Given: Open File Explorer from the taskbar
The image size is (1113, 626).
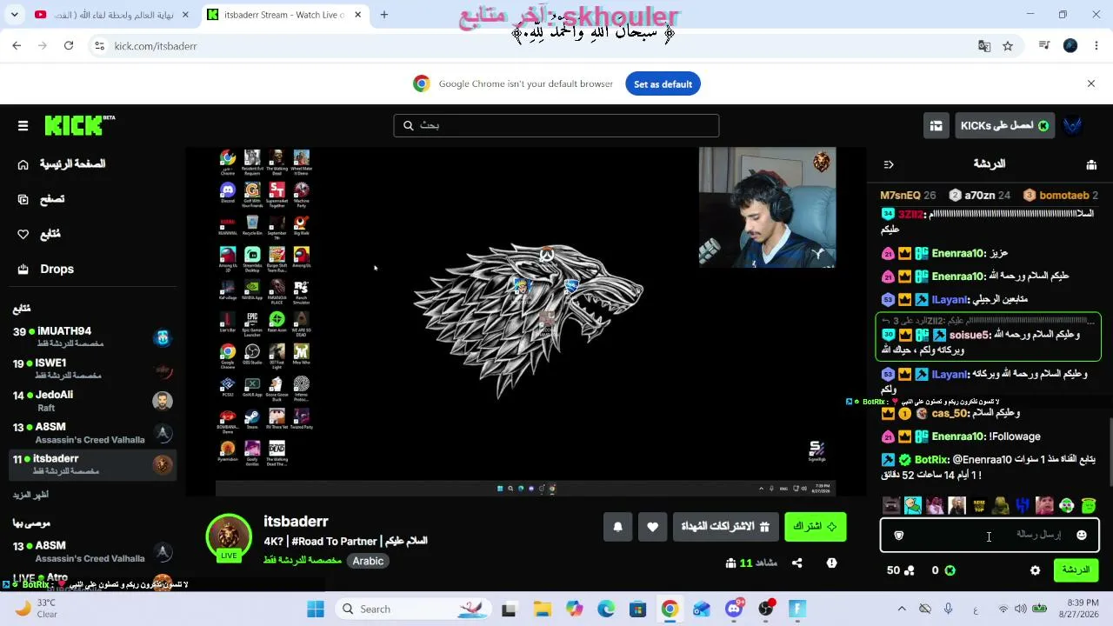Looking at the screenshot, I should [x=542, y=609].
